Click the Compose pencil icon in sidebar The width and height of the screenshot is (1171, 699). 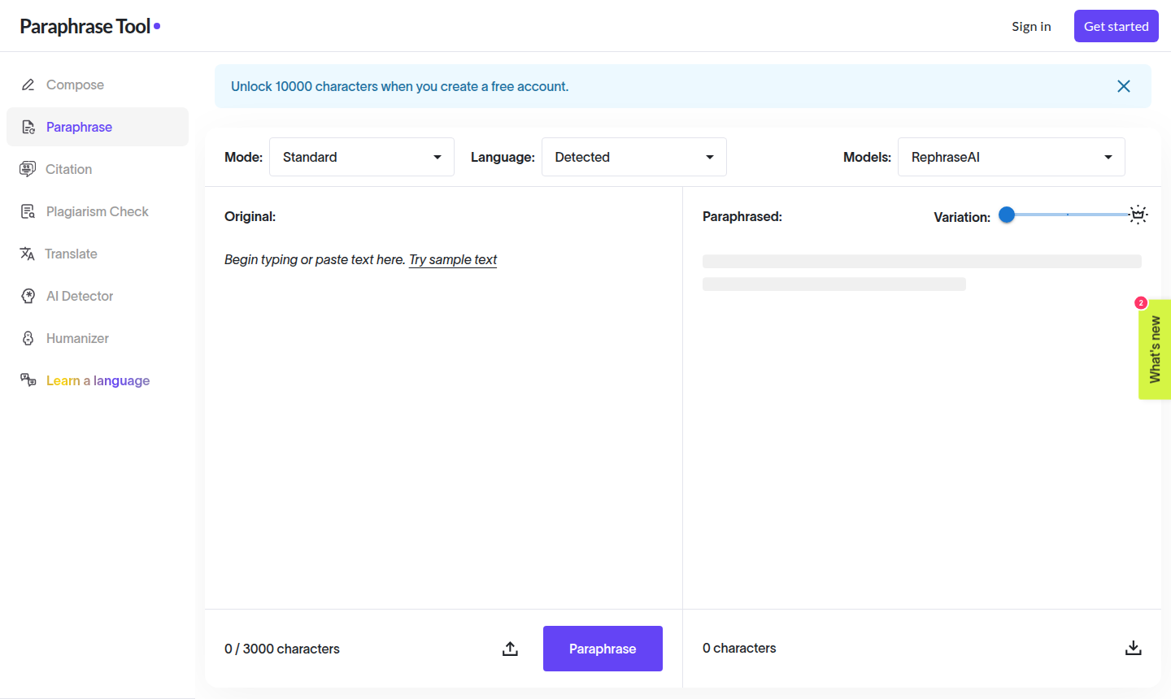pyautogui.click(x=28, y=85)
